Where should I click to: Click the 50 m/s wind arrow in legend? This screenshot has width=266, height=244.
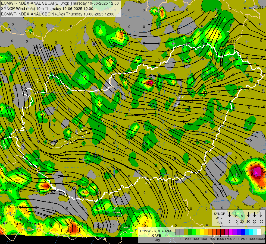(255, 214)
